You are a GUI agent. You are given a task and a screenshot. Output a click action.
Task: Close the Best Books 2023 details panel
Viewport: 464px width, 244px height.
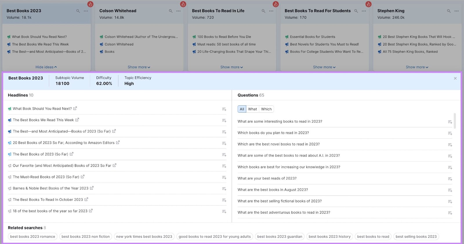pyautogui.click(x=455, y=78)
